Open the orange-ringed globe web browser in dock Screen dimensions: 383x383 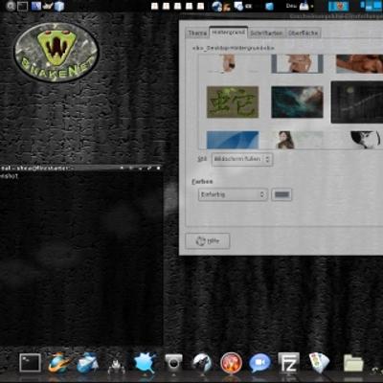point(59,363)
